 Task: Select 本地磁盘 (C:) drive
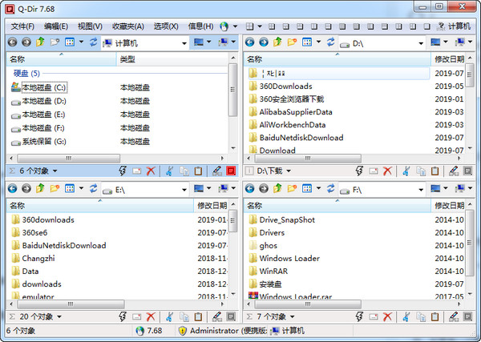pyautogui.click(x=44, y=87)
